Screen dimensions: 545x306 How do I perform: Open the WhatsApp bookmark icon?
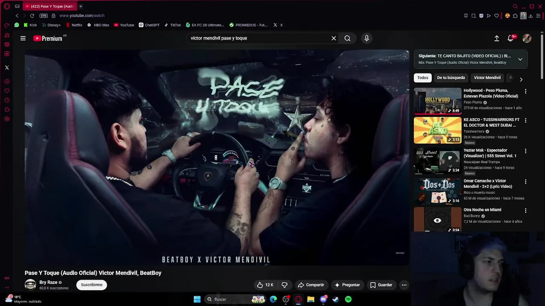tap(17, 25)
